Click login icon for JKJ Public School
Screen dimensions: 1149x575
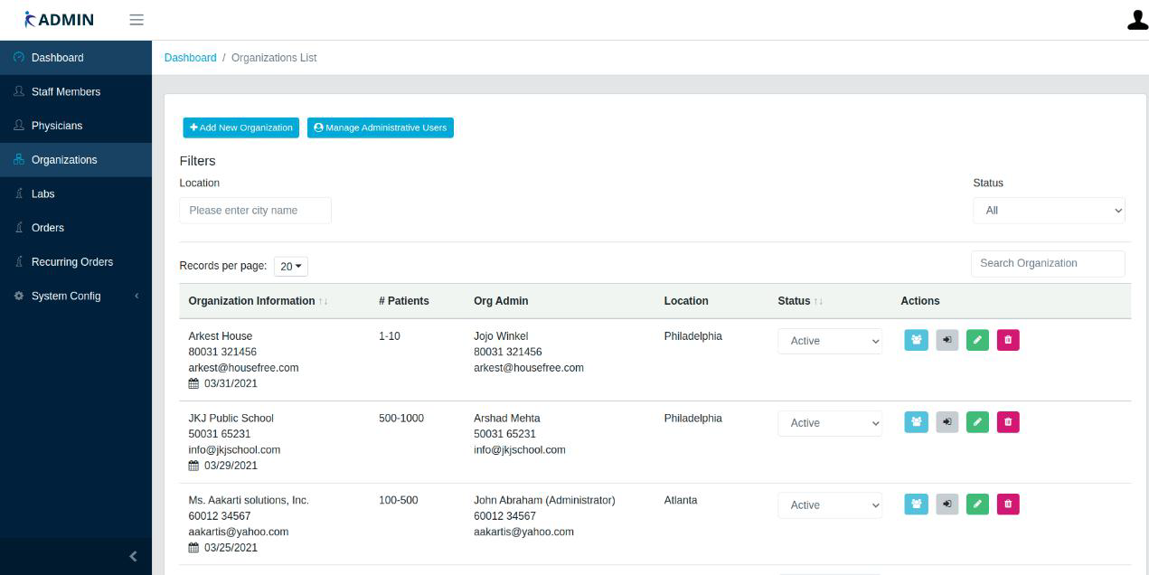click(947, 422)
